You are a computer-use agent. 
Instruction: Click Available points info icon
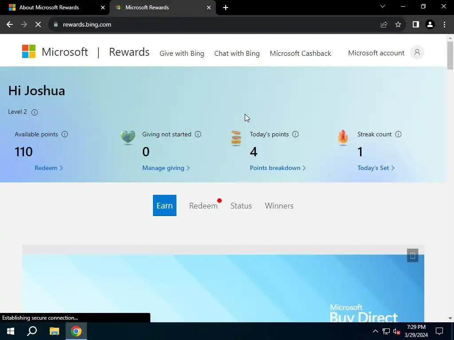65,134
